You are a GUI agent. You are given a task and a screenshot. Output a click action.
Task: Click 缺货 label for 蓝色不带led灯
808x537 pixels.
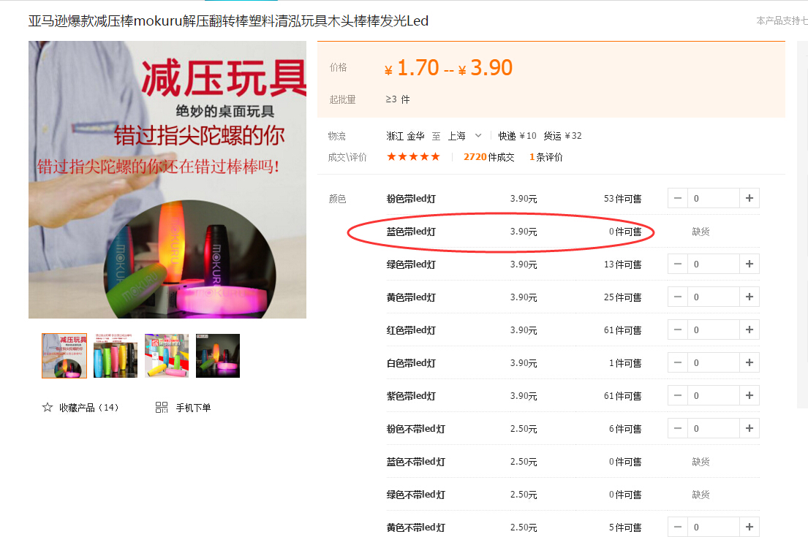click(x=701, y=462)
